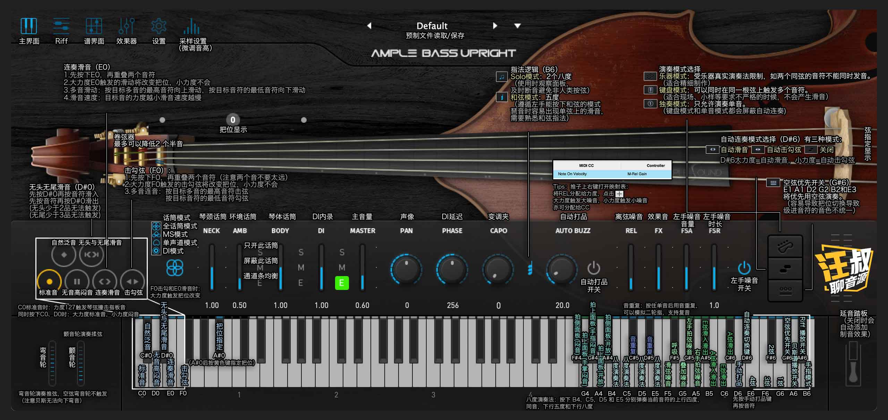Open the 谱界面 tab-player icon

[94, 26]
